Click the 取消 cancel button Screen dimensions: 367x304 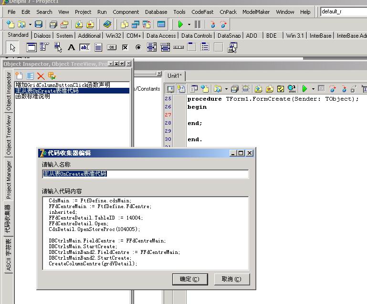(x=231, y=279)
